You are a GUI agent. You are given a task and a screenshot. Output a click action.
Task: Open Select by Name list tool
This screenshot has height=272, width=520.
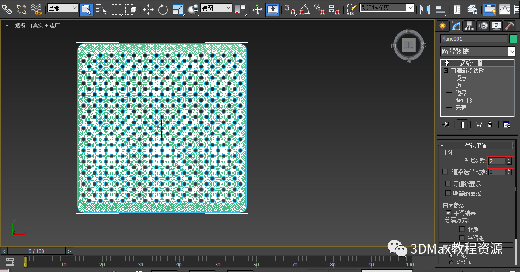101,9
